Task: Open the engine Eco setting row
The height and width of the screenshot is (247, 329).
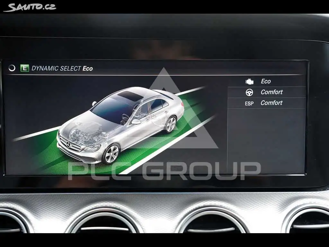Action: 267,81
